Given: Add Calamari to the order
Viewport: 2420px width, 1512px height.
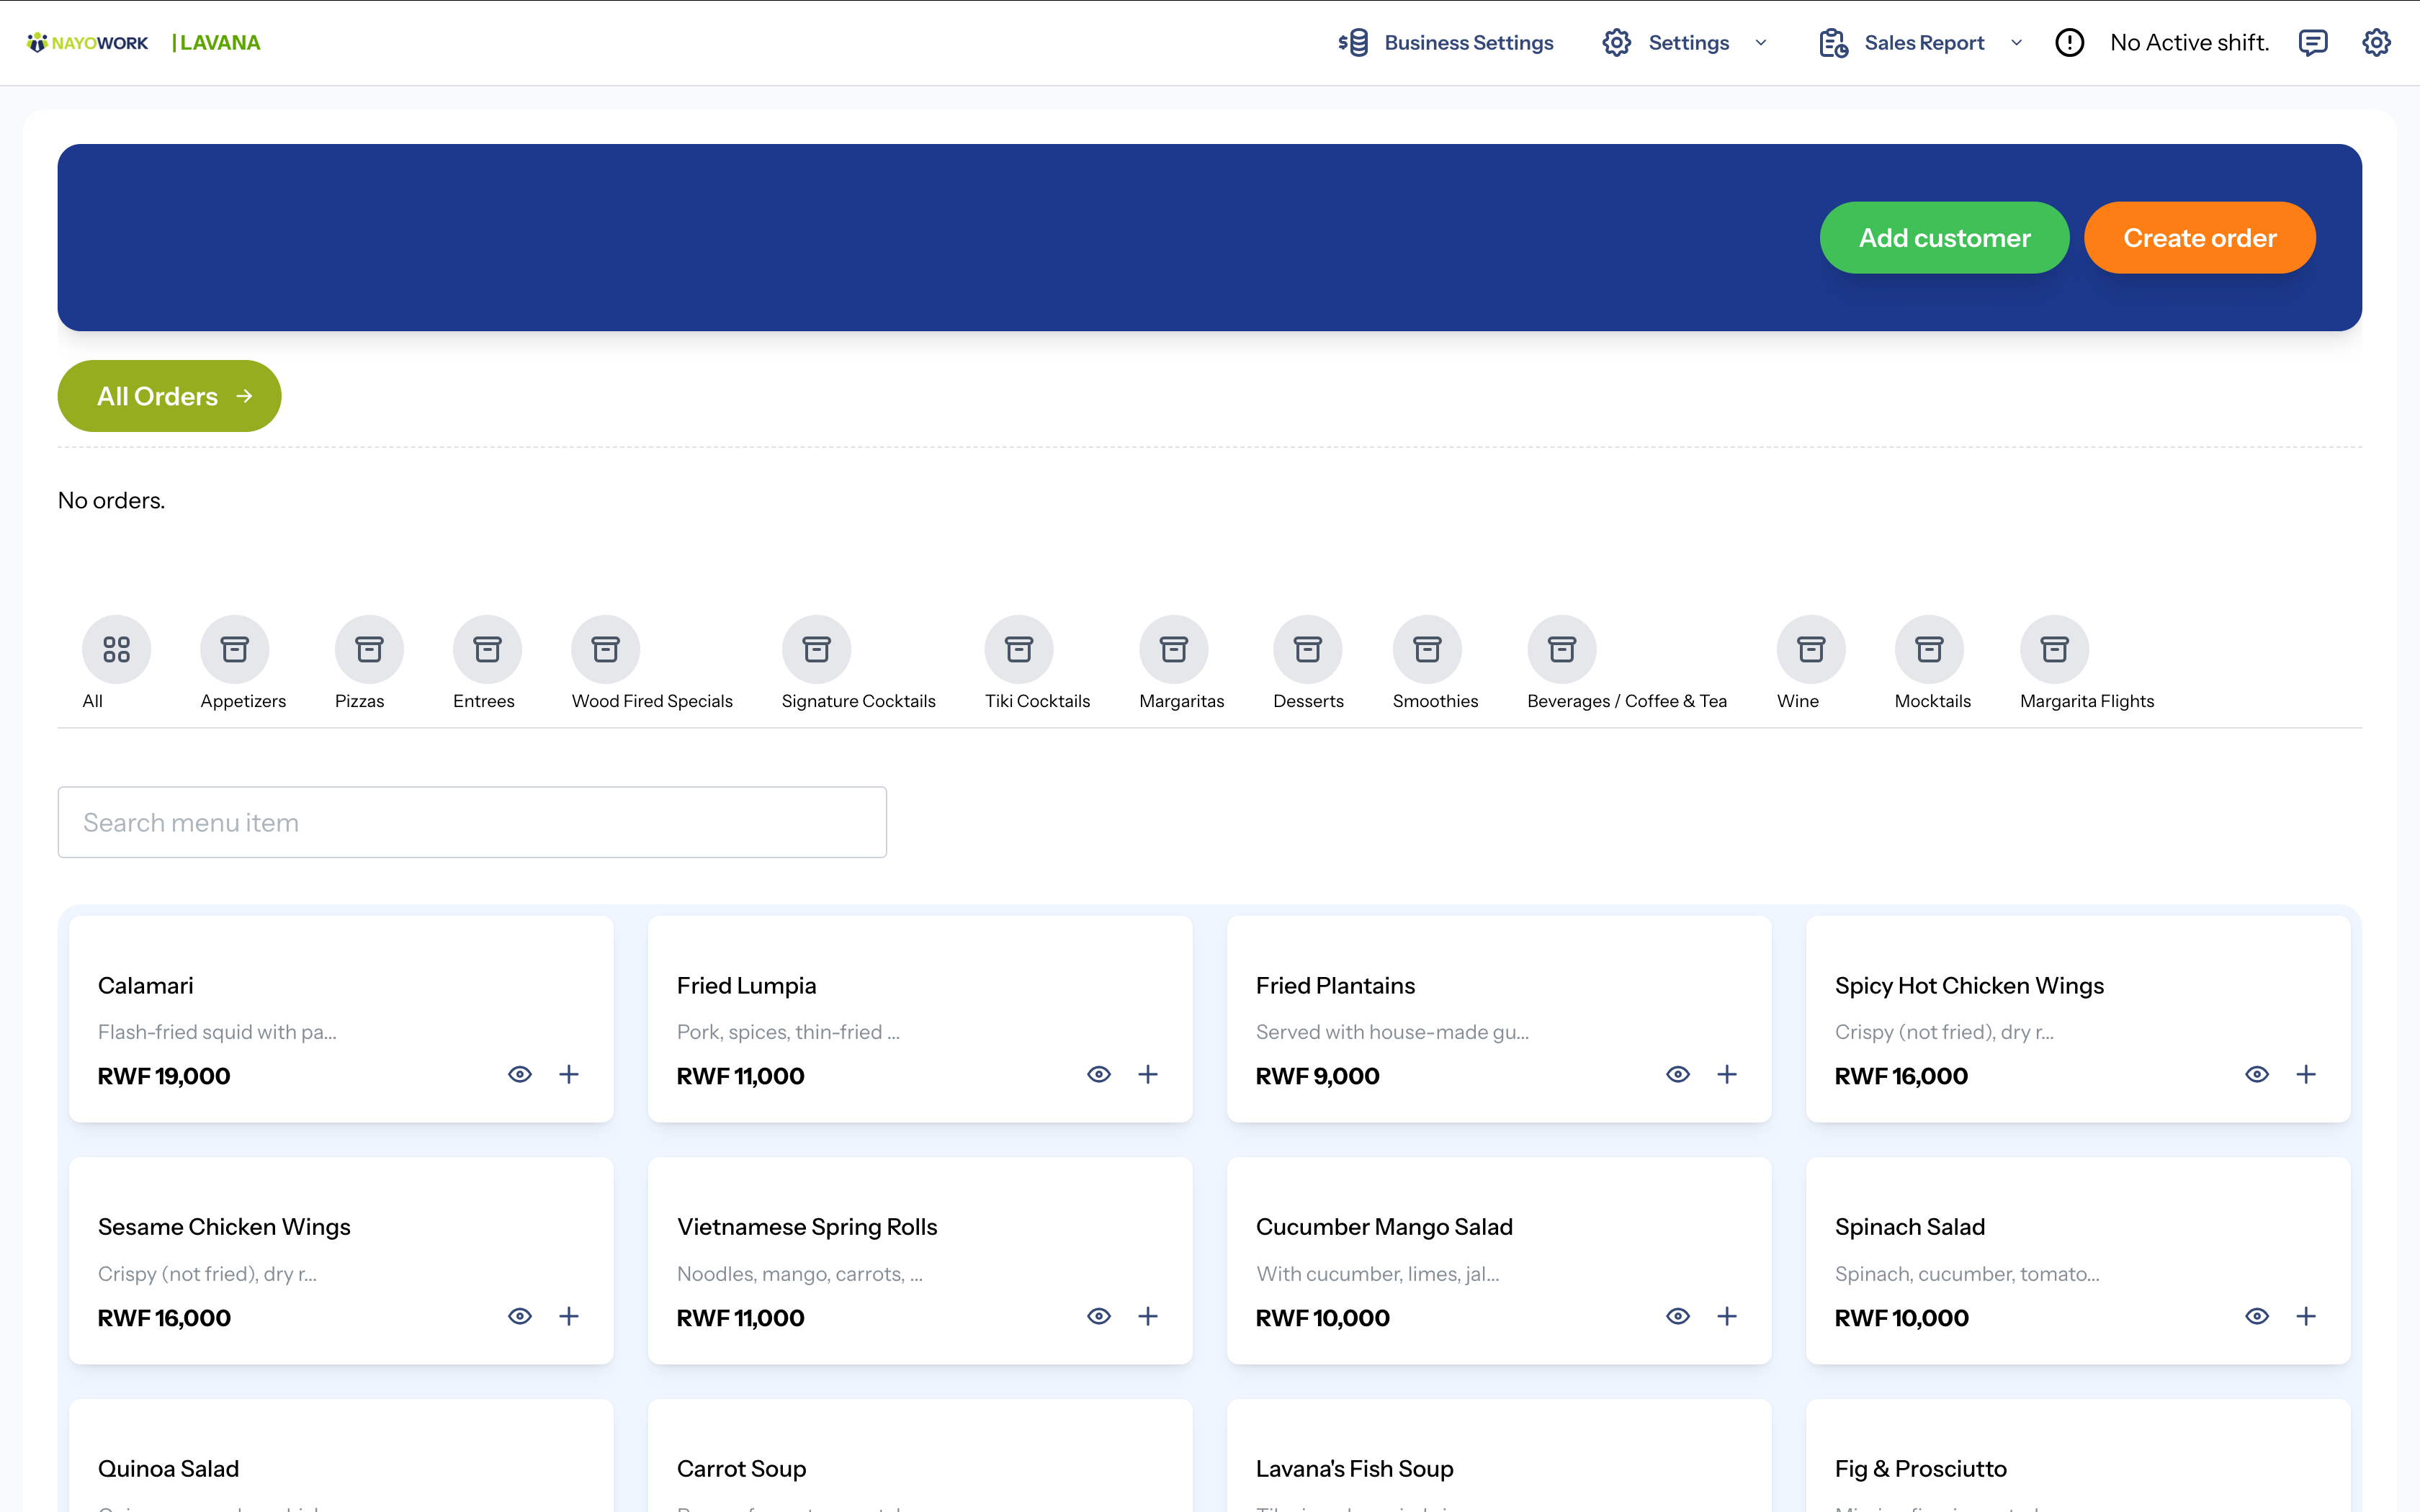Looking at the screenshot, I should [x=569, y=1074].
